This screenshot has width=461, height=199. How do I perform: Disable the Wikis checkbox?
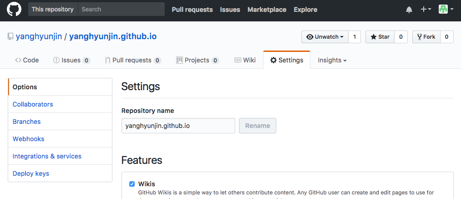[x=132, y=184]
